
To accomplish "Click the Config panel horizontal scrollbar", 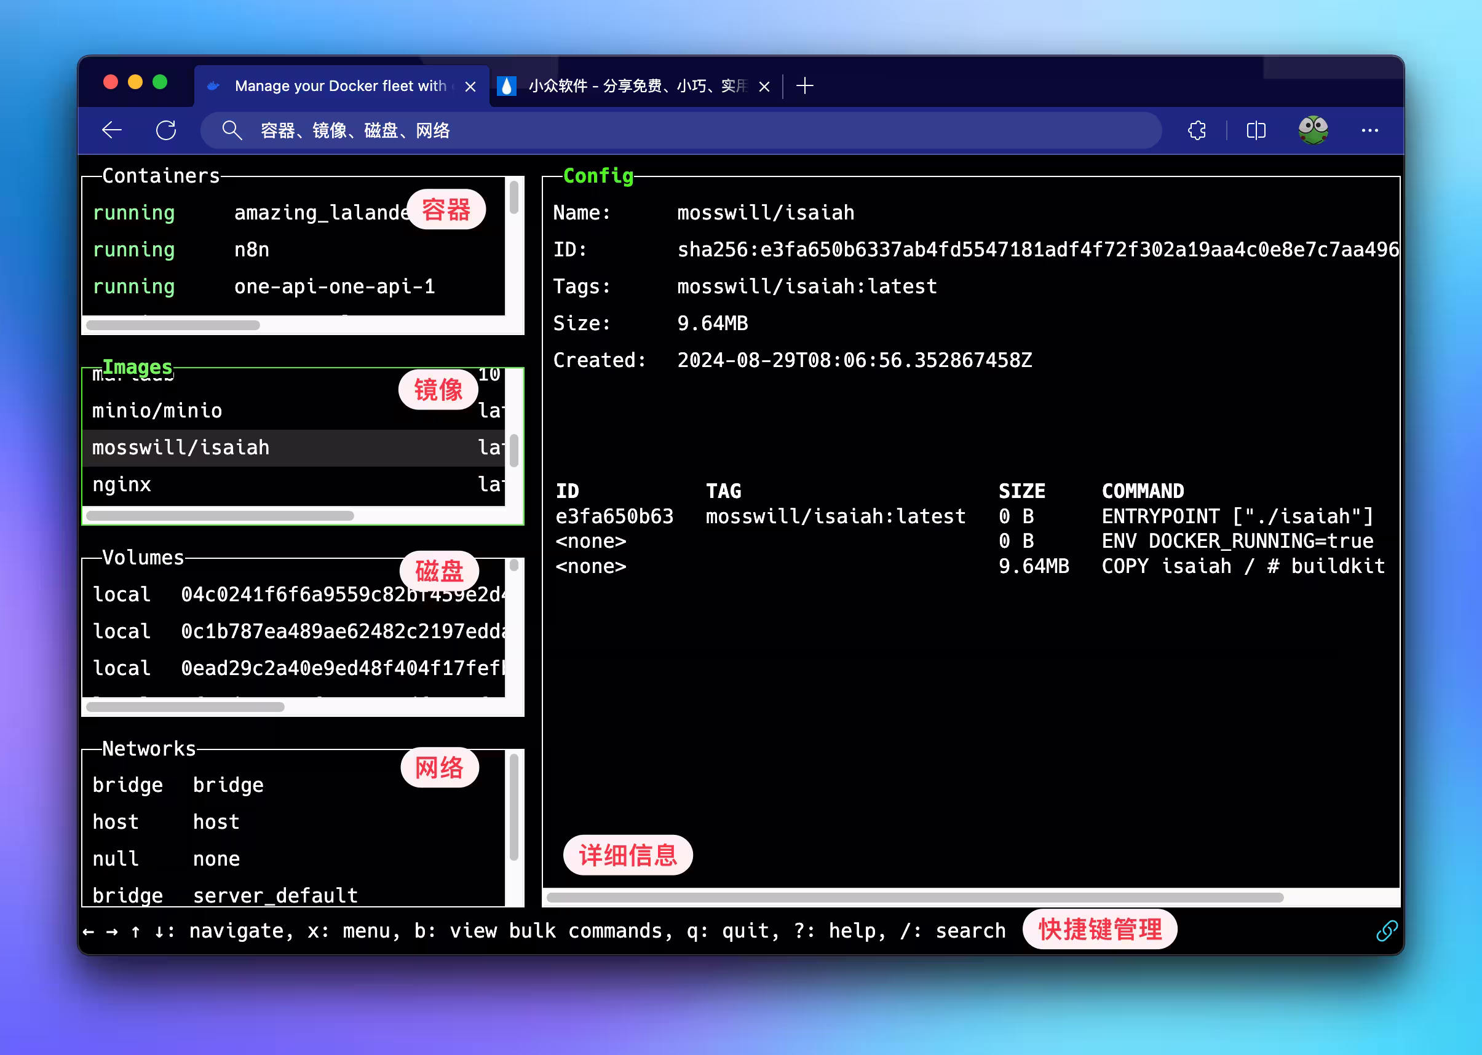I will 915,898.
